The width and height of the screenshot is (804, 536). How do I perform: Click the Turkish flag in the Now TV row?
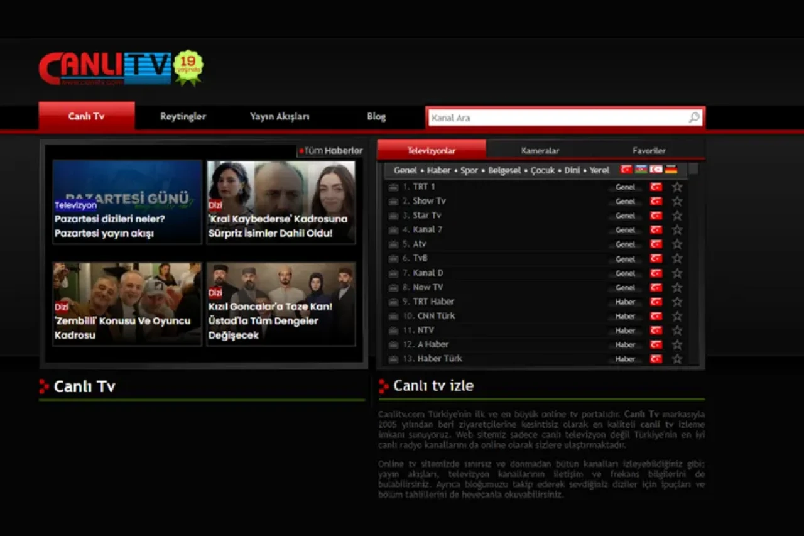pyautogui.click(x=656, y=287)
